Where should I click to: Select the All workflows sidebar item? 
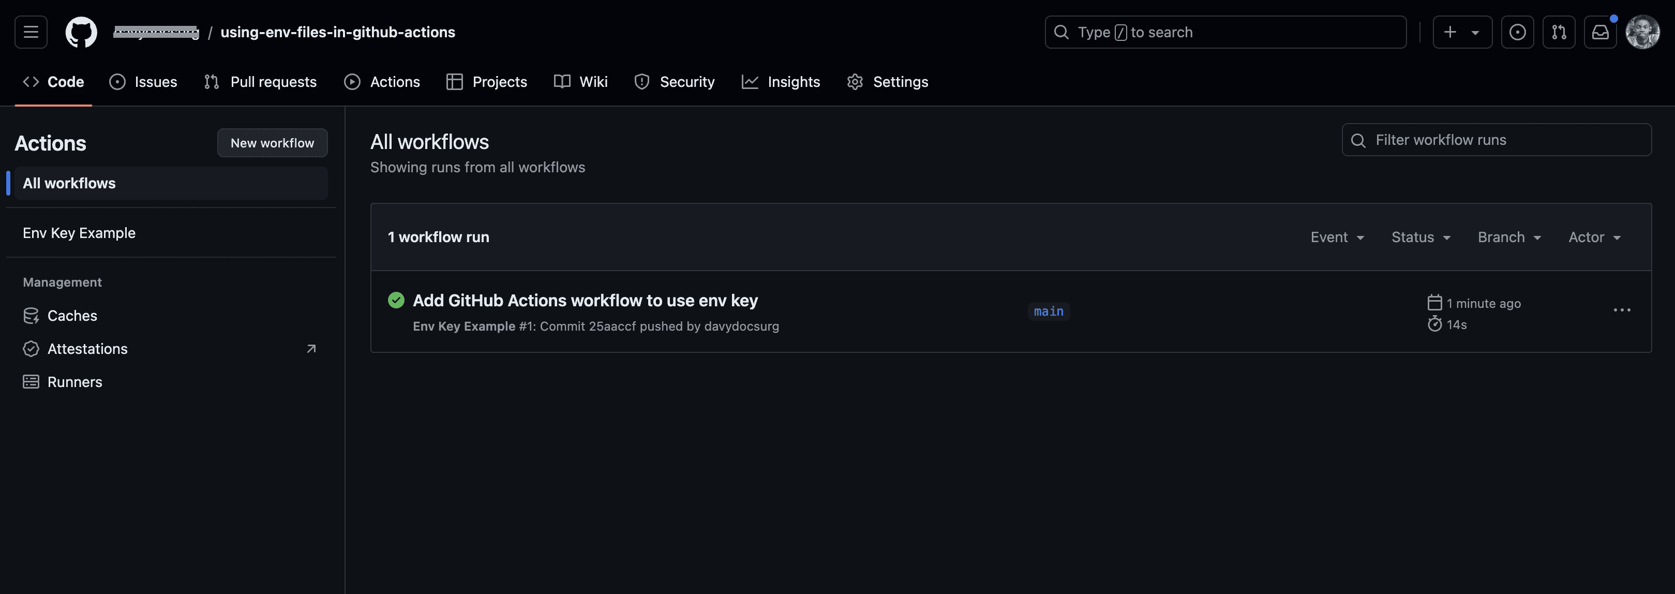click(x=68, y=184)
